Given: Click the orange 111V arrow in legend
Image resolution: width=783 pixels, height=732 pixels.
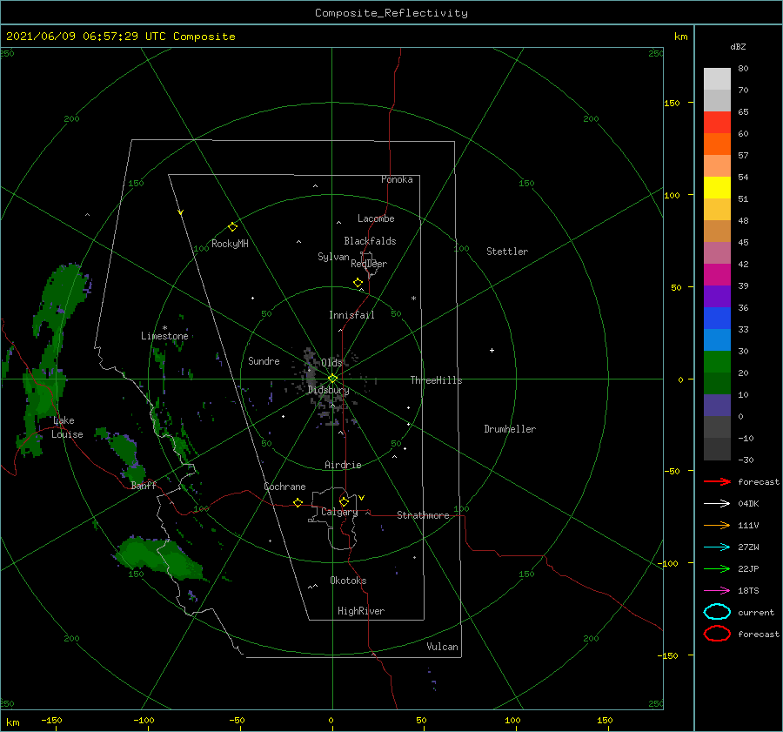Looking at the screenshot, I should (x=717, y=525).
